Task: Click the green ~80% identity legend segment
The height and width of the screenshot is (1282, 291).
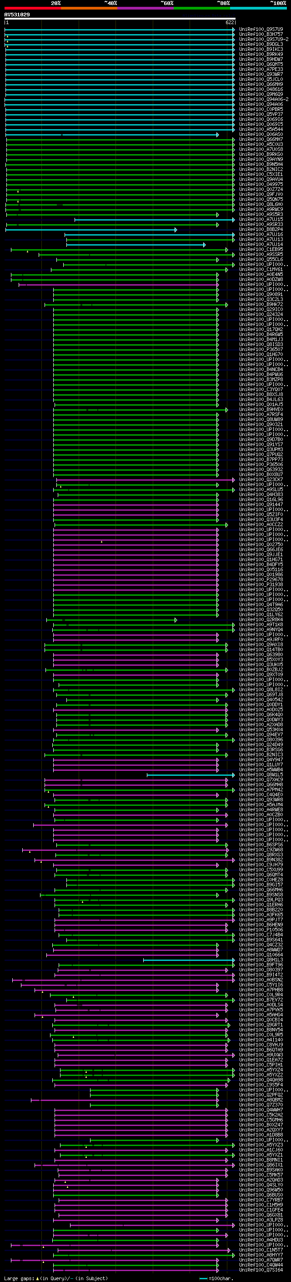Action: 202,9
